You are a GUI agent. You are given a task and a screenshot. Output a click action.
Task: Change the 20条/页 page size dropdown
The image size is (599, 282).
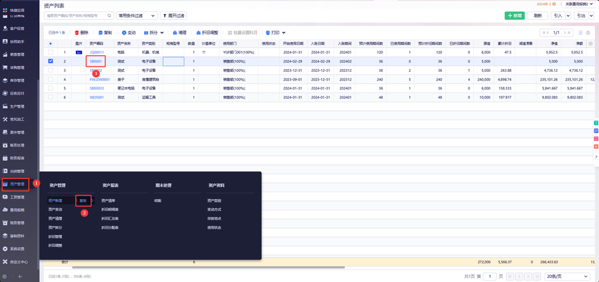[x=567, y=276]
